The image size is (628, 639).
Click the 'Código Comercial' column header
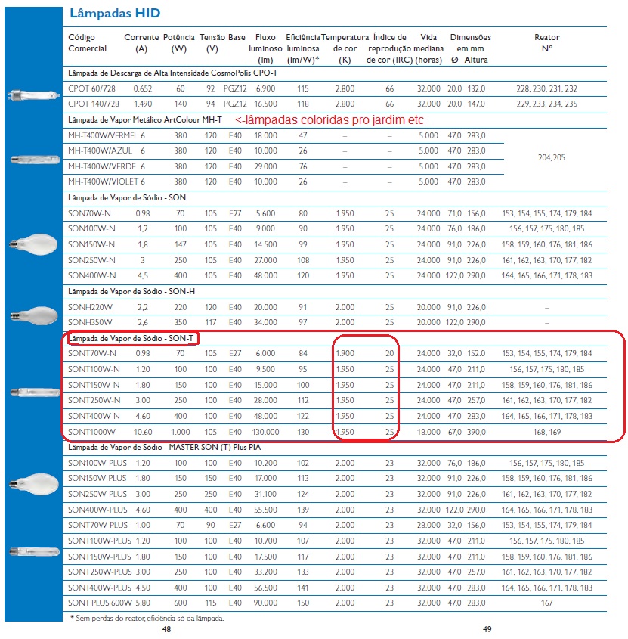point(87,43)
